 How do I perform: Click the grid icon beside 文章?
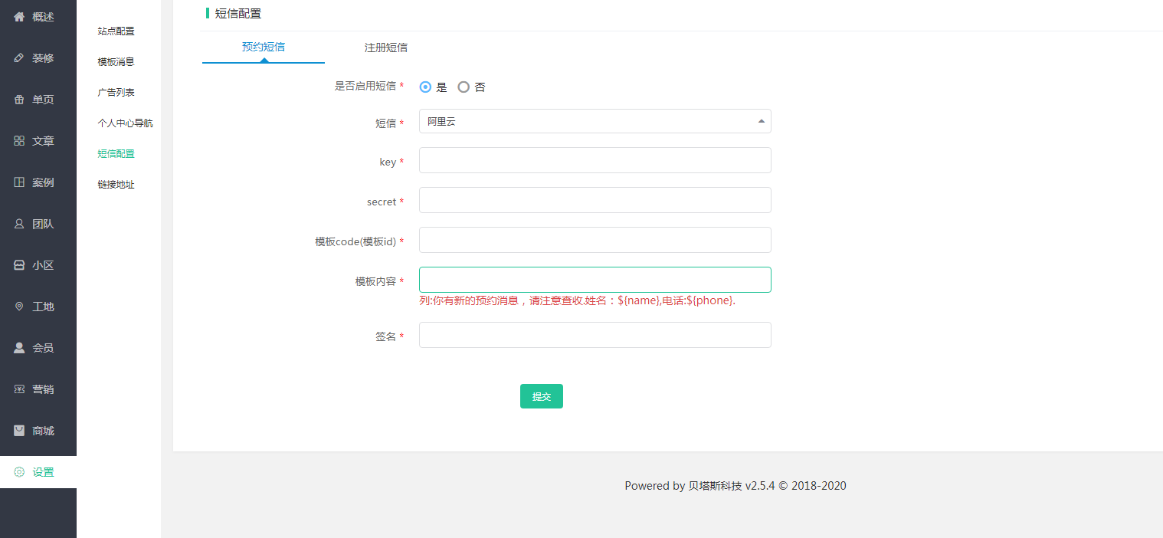tap(19, 140)
